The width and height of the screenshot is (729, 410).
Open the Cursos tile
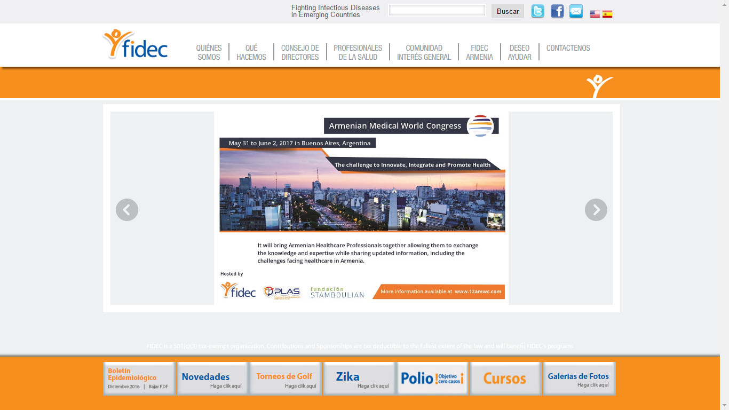(x=505, y=379)
